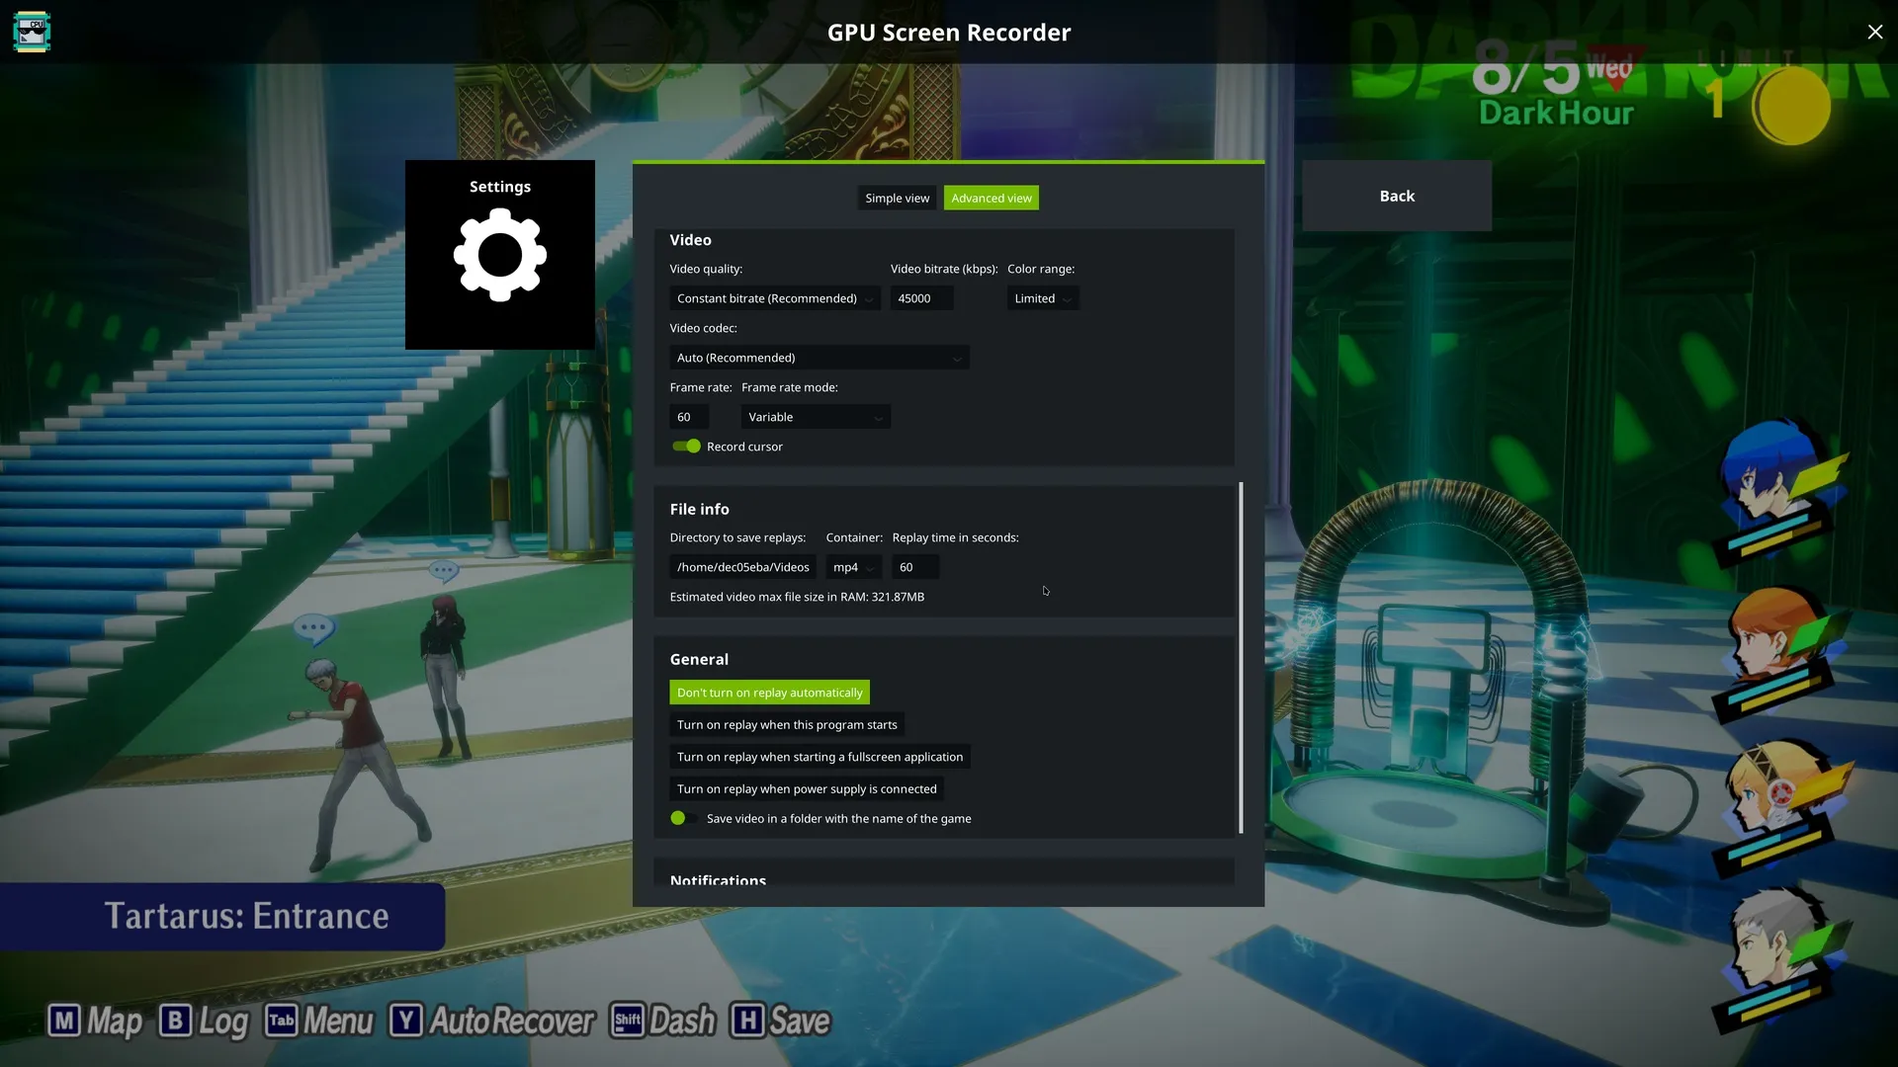The image size is (1898, 1067).
Task: Select the Advanced view tab
Action: click(991, 199)
